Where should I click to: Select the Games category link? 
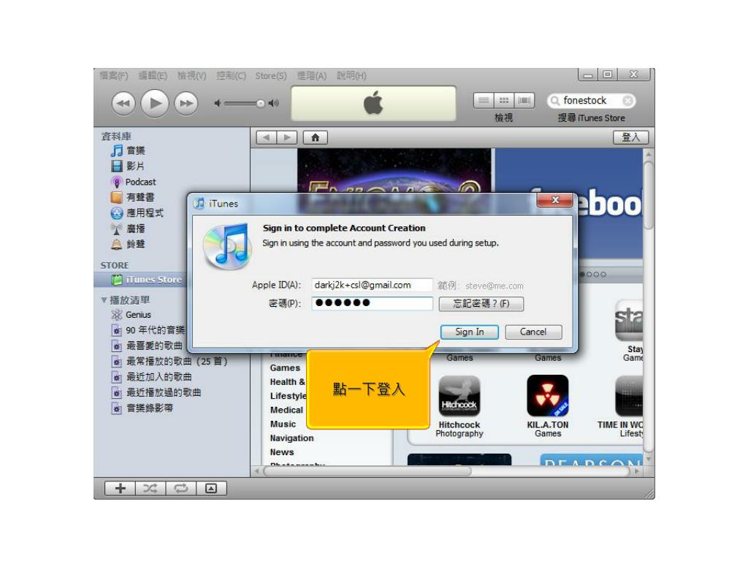pos(285,368)
